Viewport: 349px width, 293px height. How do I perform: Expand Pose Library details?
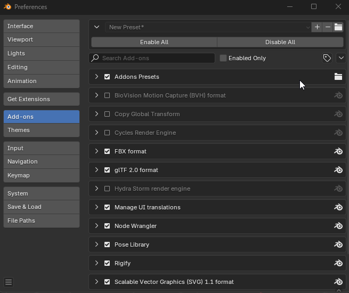tap(96, 245)
